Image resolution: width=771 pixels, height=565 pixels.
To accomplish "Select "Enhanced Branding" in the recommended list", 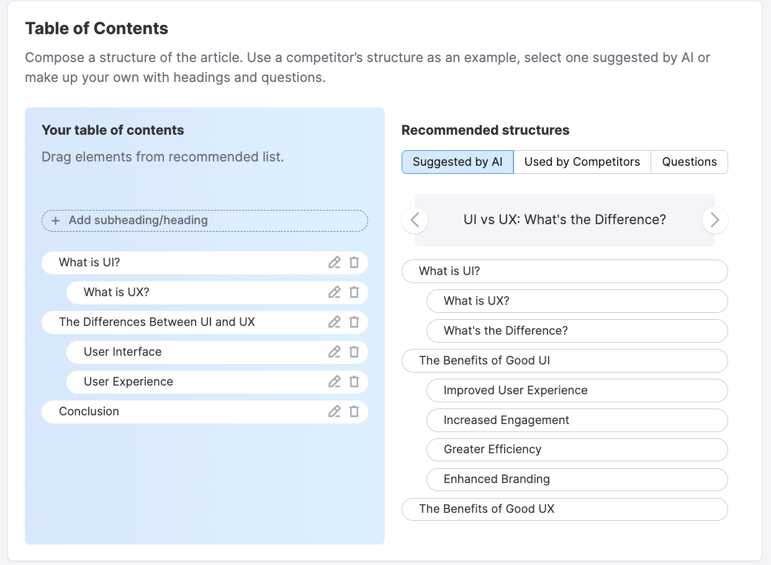I will [x=577, y=479].
